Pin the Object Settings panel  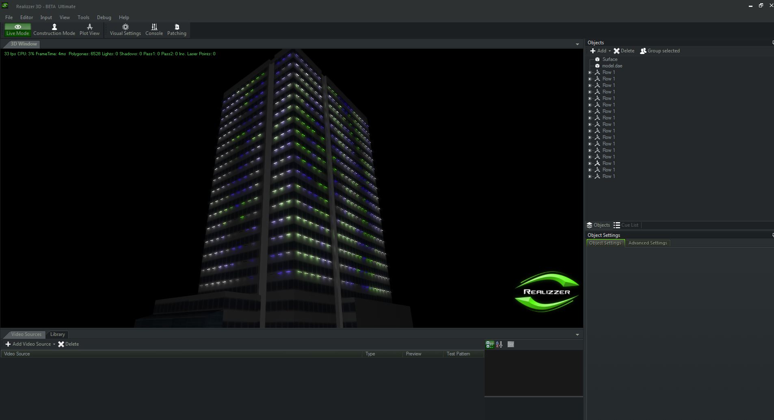tap(773, 235)
